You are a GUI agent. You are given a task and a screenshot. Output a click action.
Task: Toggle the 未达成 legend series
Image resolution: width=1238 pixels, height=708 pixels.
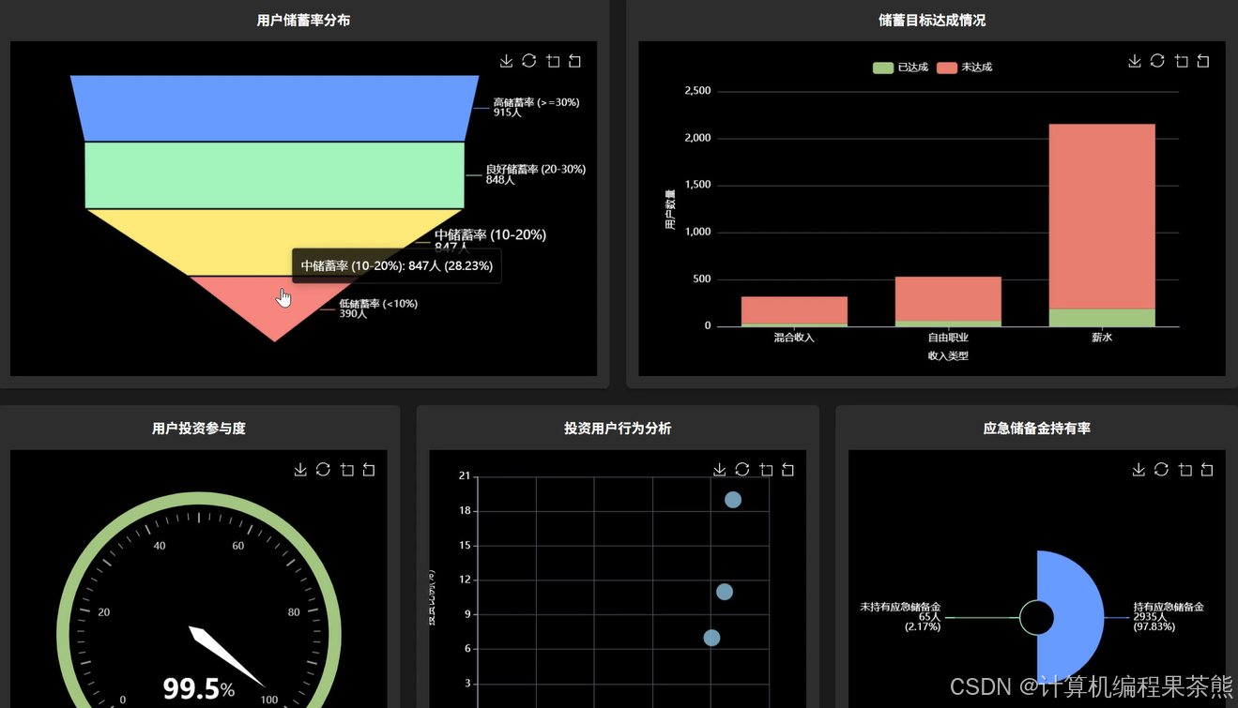point(964,68)
